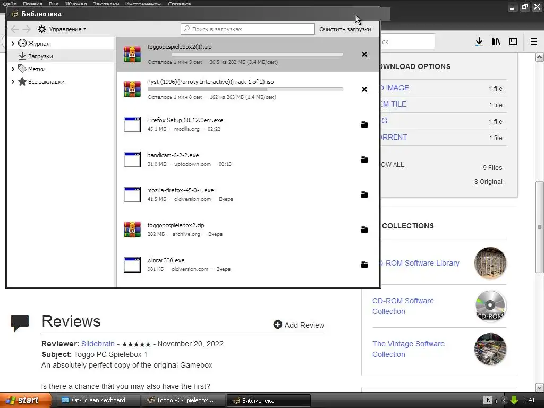Expand the Журнал tree node

pyautogui.click(x=13, y=44)
